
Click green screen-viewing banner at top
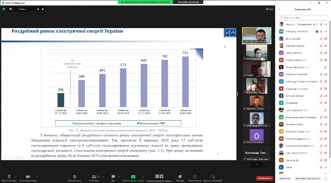point(146,2)
